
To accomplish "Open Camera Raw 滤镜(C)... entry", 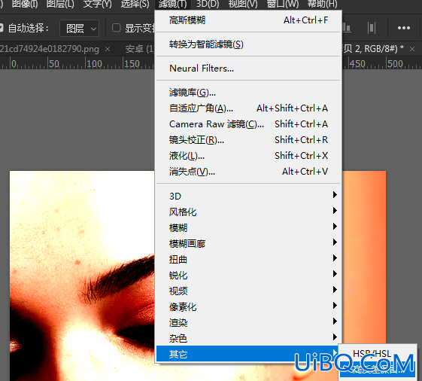I will pyautogui.click(x=248, y=124).
